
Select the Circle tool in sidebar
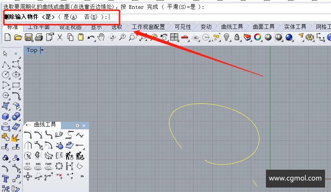tap(6, 75)
